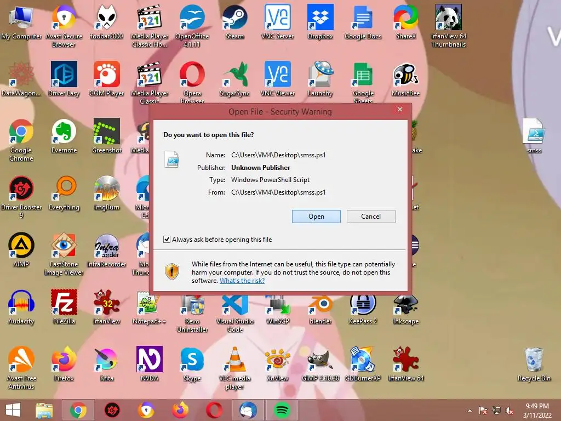Viewport: 561px width, 421px height.
Task: Open the Driver Easy desktop icon
Action: click(x=64, y=79)
